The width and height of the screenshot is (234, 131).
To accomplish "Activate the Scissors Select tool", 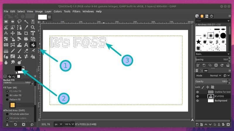I will 6,27.
